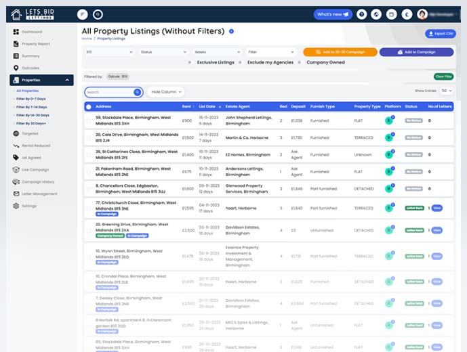Click the Let Agreed tag icon
467x352 pixels.
(16, 158)
